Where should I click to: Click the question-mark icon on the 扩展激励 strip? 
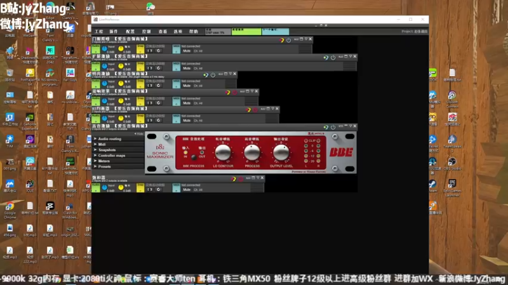326,58
